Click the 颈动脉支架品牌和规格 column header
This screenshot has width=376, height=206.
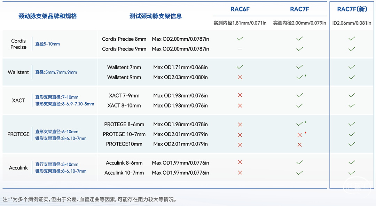(x=47, y=16)
